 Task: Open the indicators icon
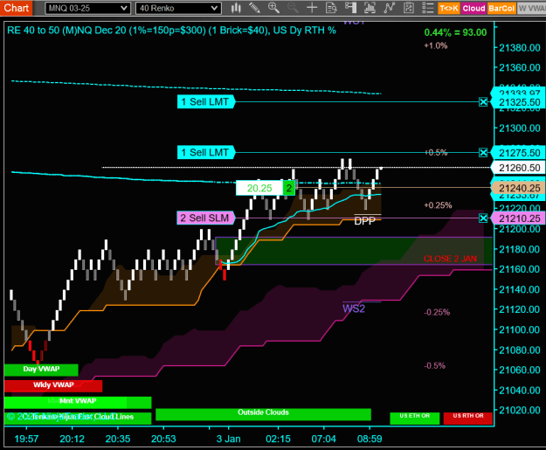(370, 8)
